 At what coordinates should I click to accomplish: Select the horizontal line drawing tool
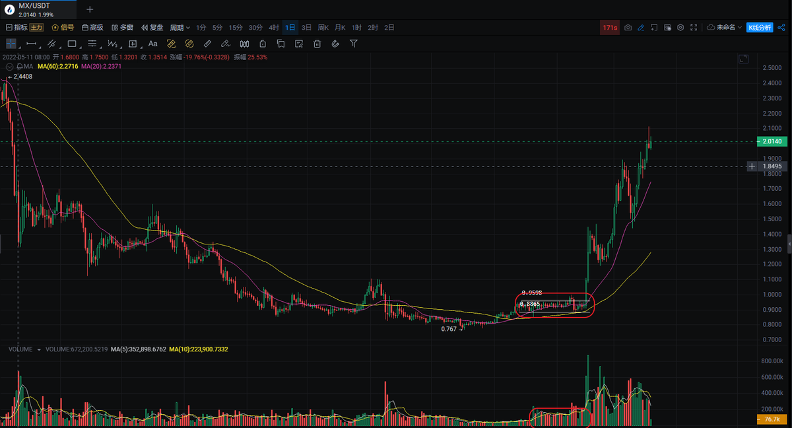(31, 44)
